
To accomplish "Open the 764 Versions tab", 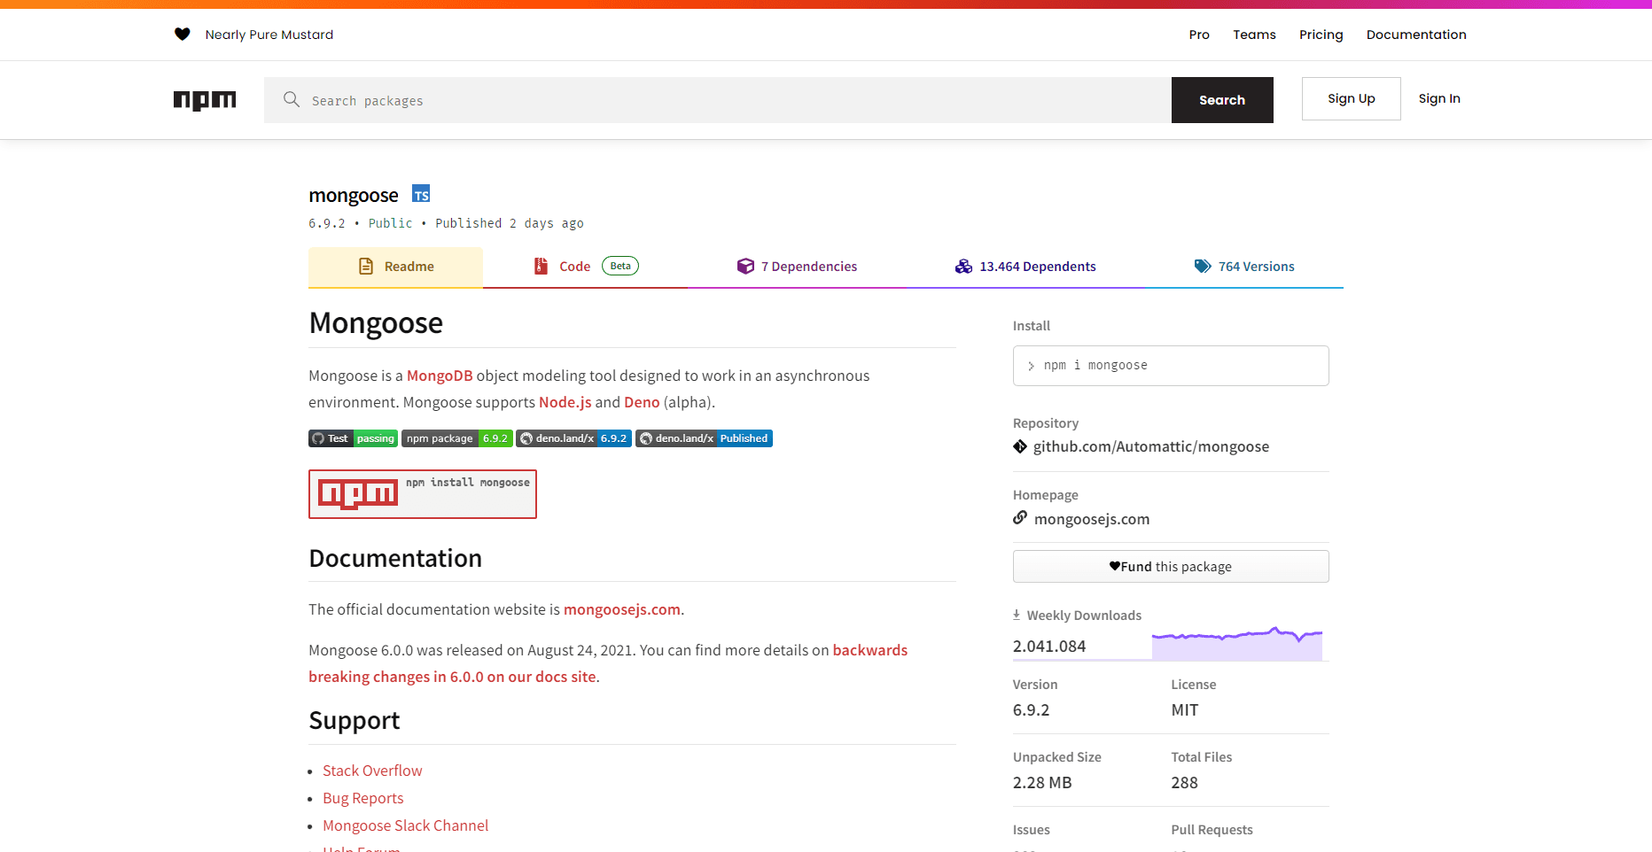I will click(1244, 267).
